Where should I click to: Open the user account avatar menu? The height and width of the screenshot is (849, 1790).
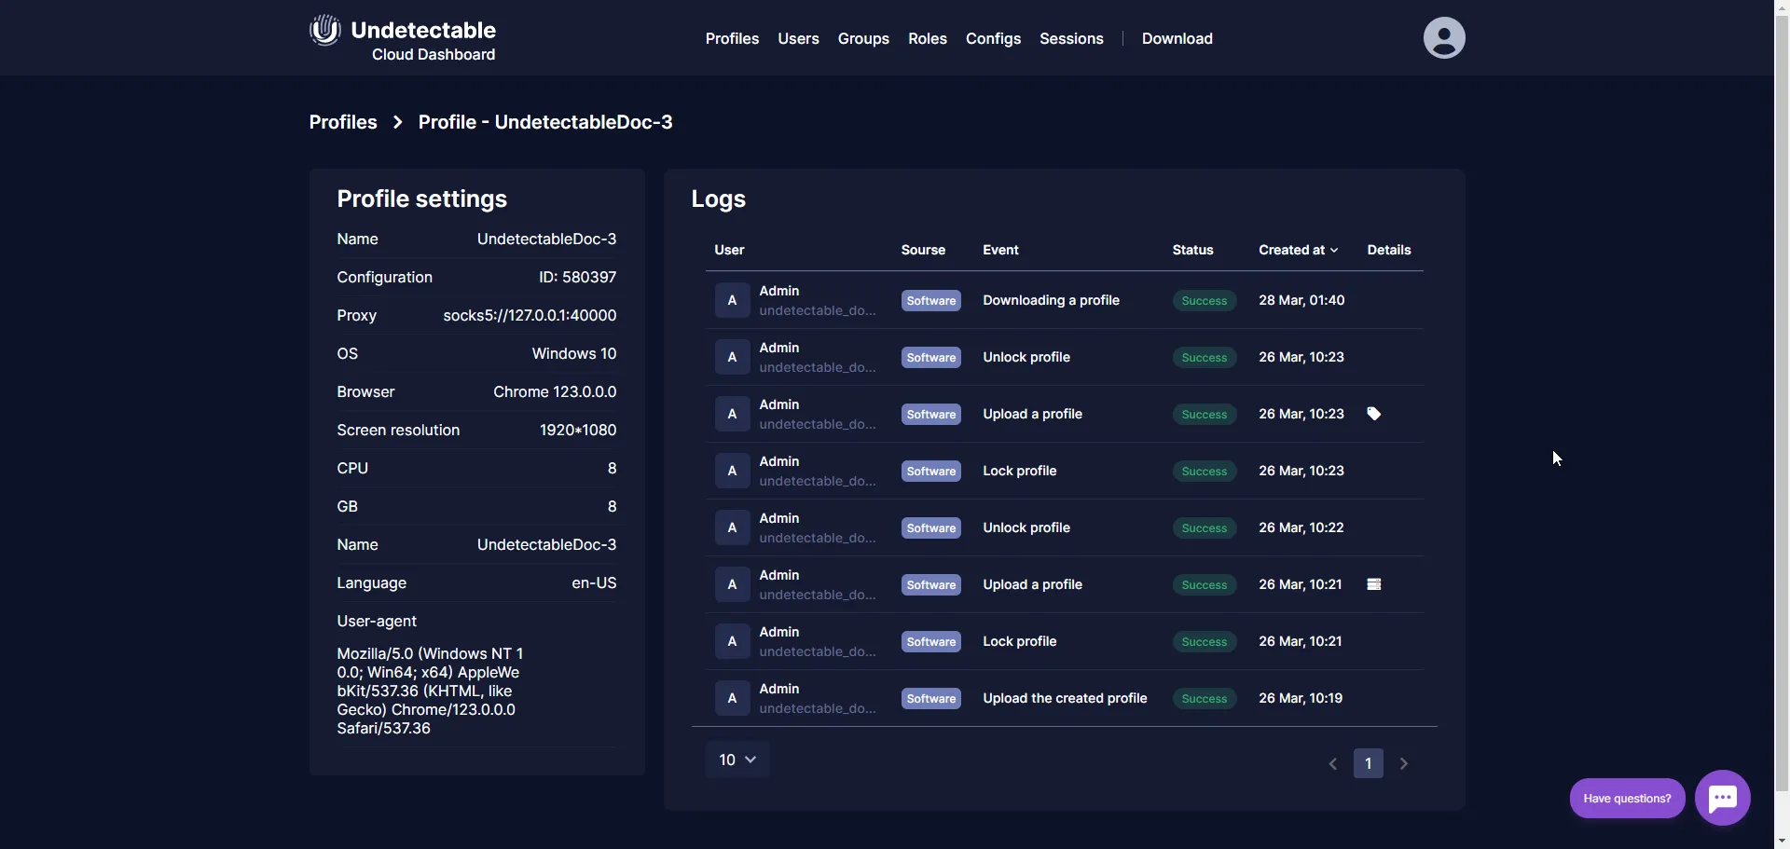(1444, 38)
